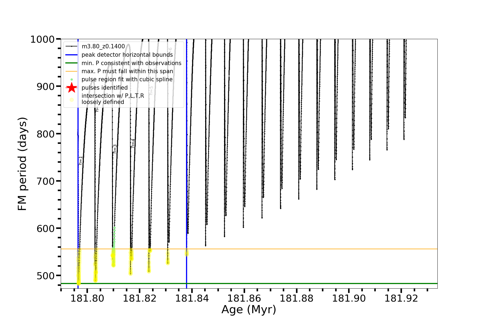
Task: Click the red star marker in the legend
Action: click(x=72, y=88)
